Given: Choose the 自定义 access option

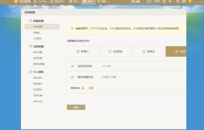Looking at the screenshot, I should point(176,52).
